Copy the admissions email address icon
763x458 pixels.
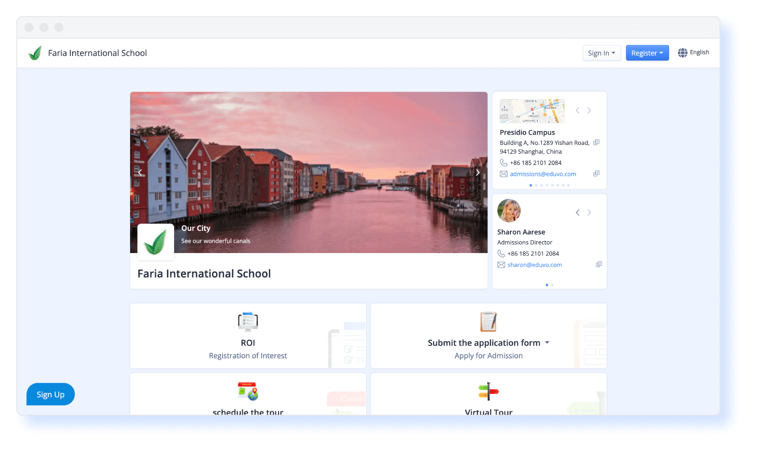[596, 173]
